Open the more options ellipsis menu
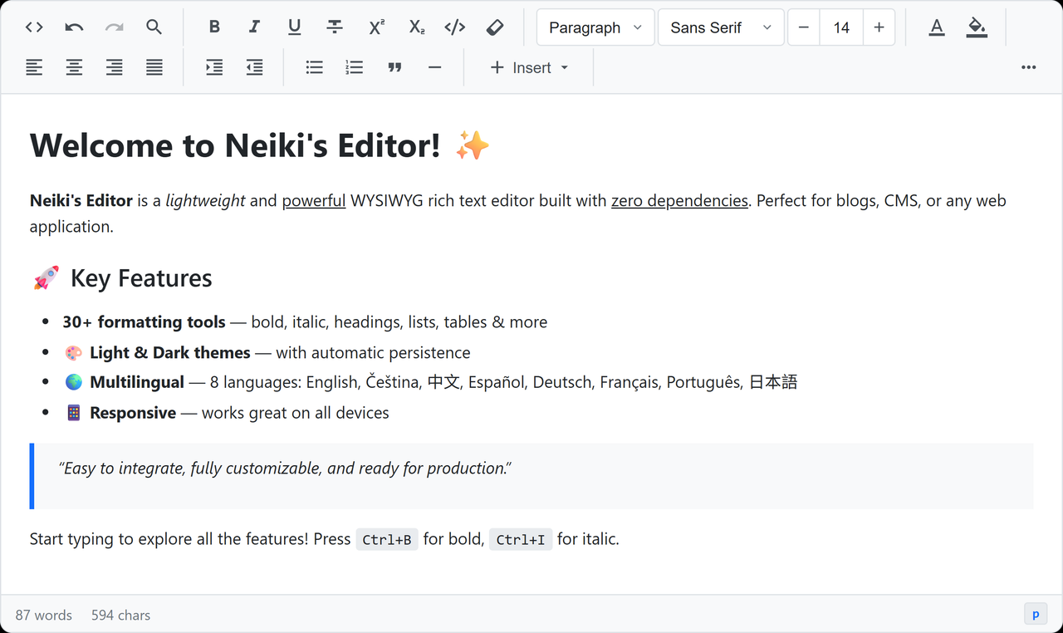The width and height of the screenshot is (1063, 633). [x=1028, y=67]
